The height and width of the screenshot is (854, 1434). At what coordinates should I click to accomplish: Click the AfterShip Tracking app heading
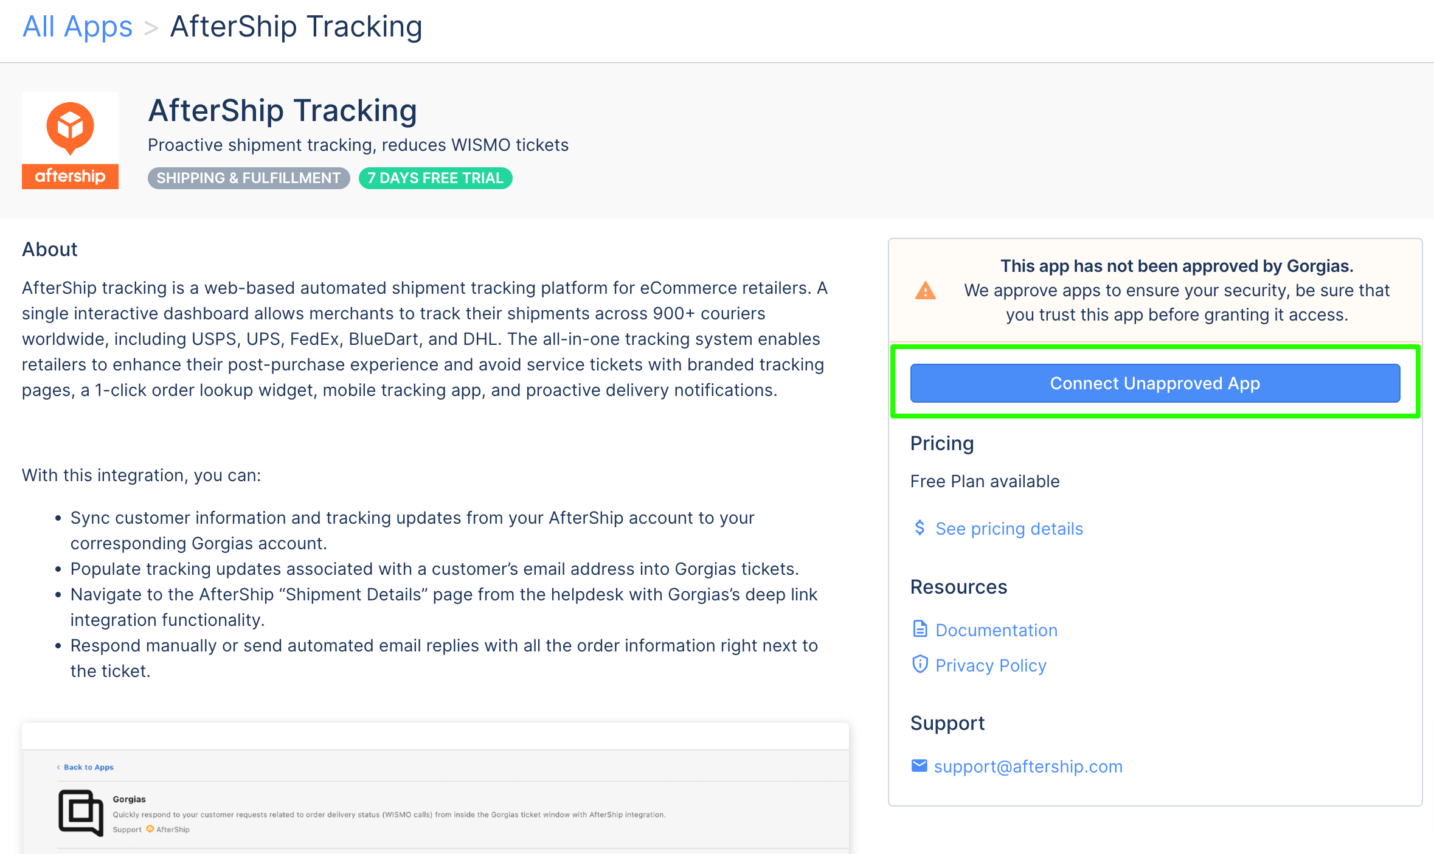(283, 111)
